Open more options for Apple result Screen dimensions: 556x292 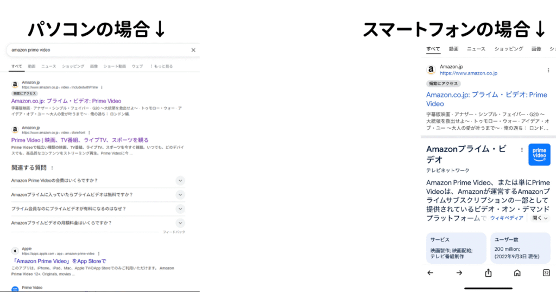pyautogui.click(x=99, y=253)
